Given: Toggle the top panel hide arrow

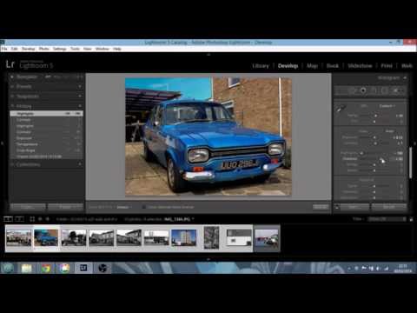Looking at the screenshot, I should tap(208, 55).
